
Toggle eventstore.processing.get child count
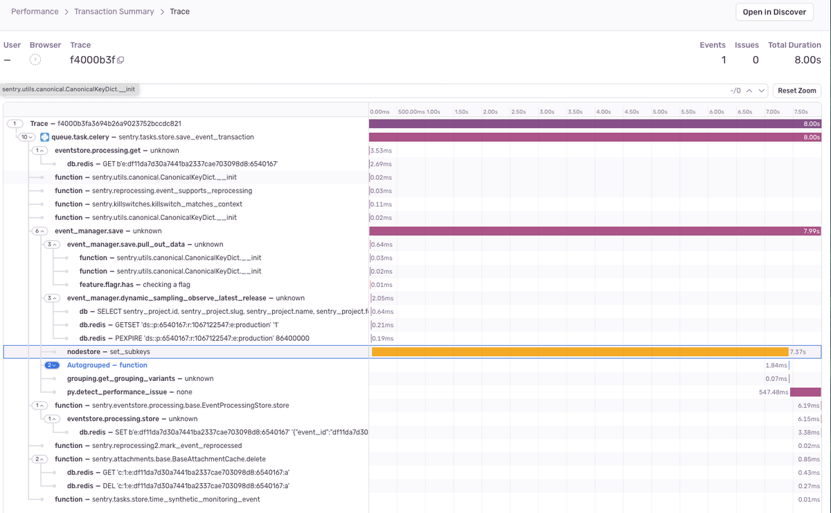point(39,150)
